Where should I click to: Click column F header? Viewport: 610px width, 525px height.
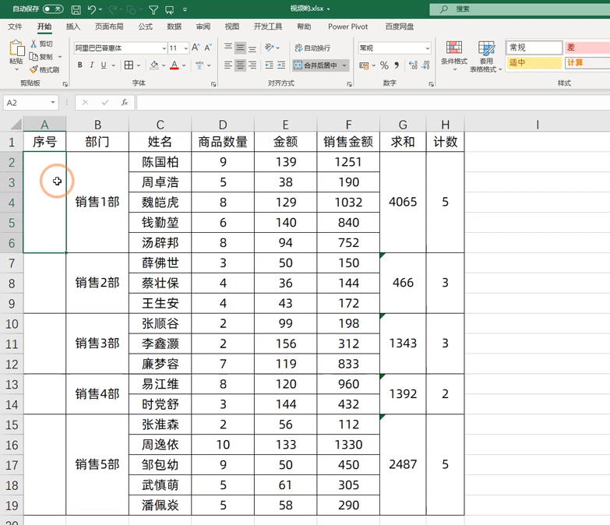pos(348,125)
